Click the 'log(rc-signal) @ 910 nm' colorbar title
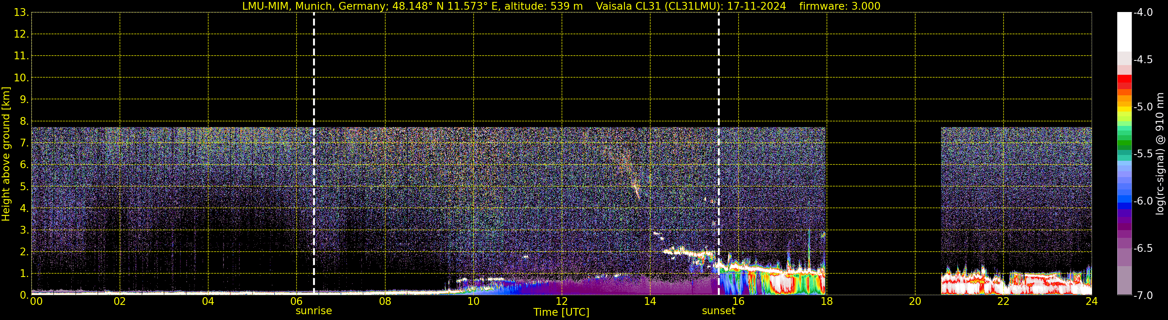 1160,154
